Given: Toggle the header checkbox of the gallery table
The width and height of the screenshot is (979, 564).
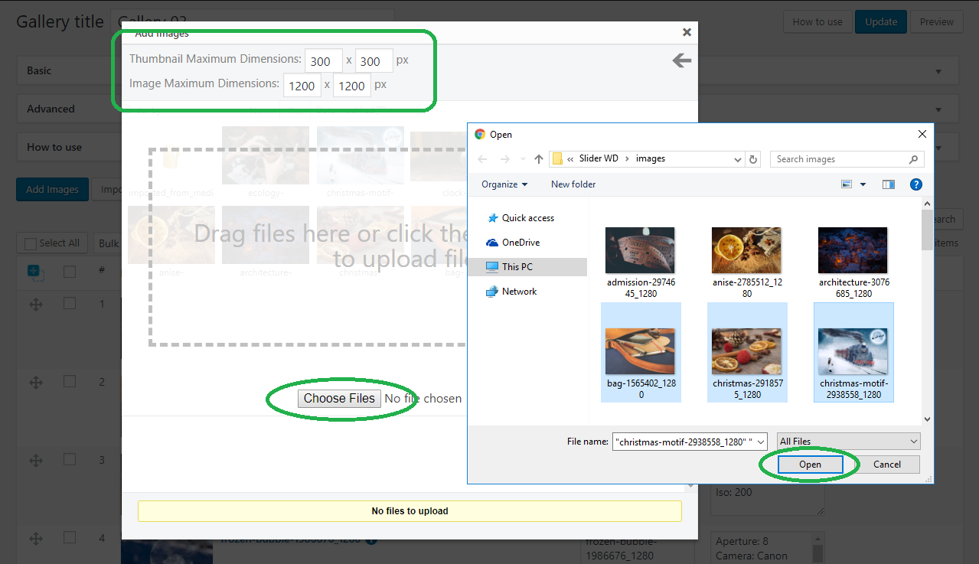Looking at the screenshot, I should coord(70,271).
